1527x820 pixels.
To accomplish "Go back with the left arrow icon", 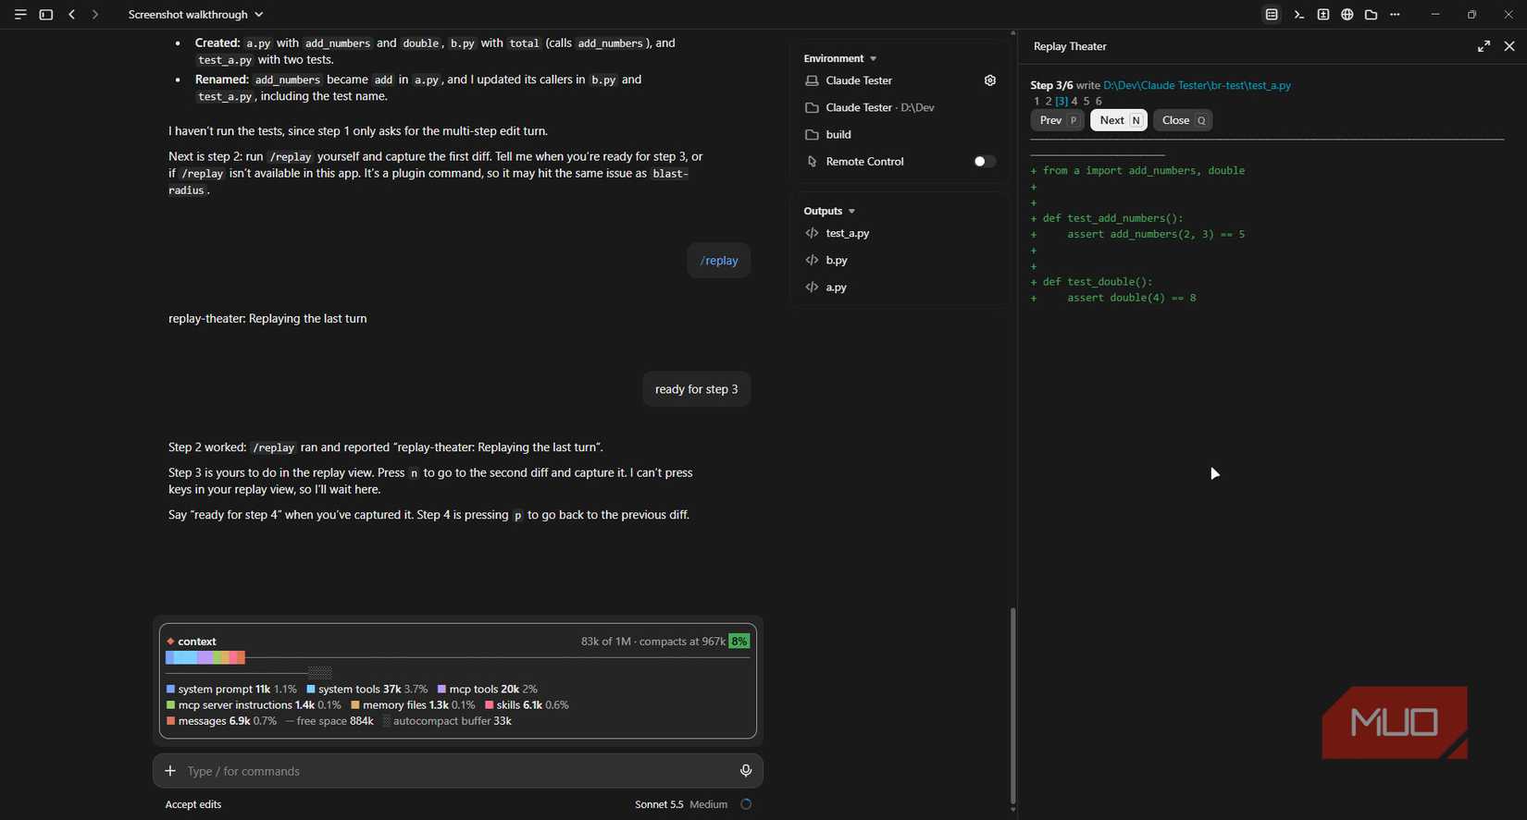I will click(72, 15).
